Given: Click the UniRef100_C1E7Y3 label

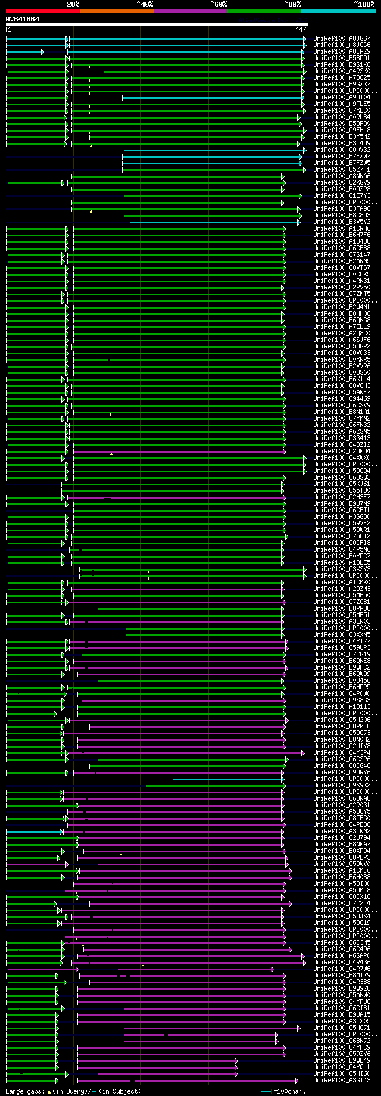Looking at the screenshot, I should point(342,196).
